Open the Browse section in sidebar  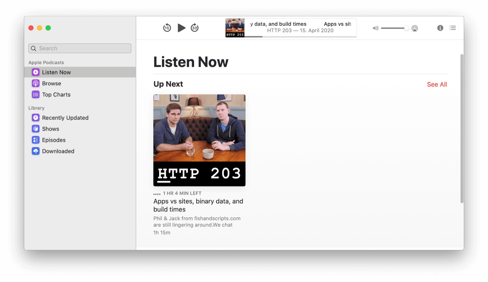click(x=52, y=83)
